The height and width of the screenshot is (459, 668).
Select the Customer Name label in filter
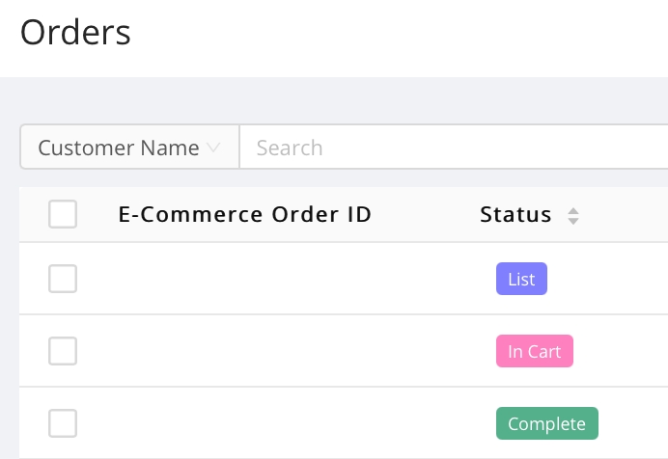tap(118, 148)
